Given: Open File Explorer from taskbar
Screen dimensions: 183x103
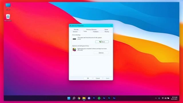Looking at the screenshot, I should tap(84, 98).
